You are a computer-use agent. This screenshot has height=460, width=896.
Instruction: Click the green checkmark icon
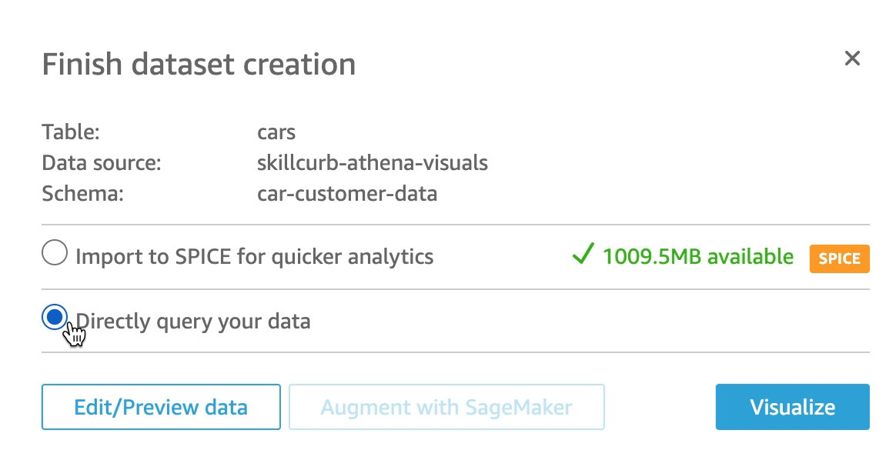click(582, 255)
